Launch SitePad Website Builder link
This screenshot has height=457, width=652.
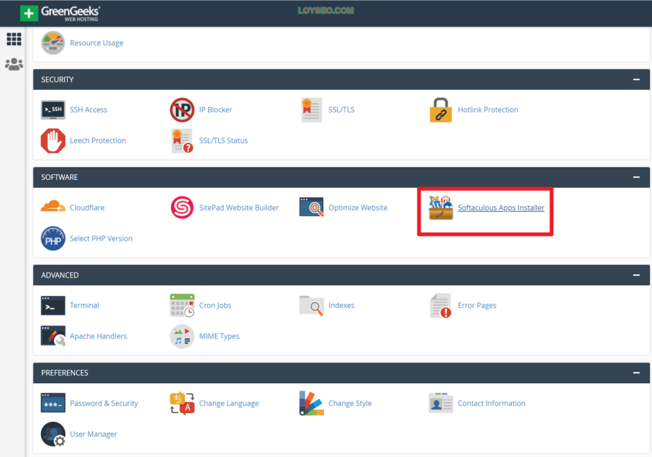(x=239, y=207)
